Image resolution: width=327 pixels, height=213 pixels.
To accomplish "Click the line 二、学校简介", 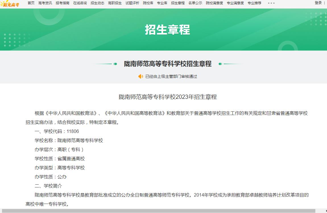I will [48, 186].
